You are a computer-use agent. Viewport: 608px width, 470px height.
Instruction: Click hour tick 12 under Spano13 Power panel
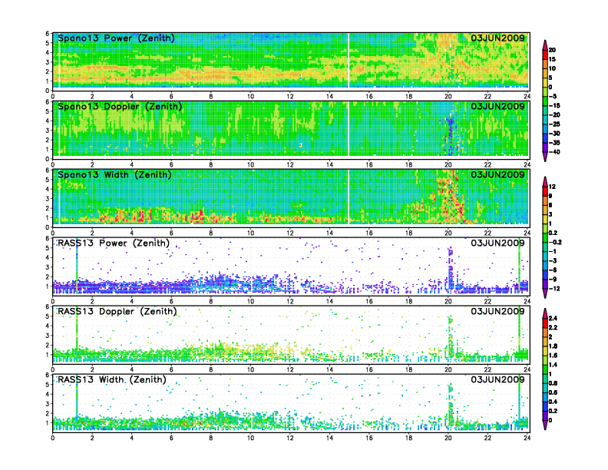(290, 97)
